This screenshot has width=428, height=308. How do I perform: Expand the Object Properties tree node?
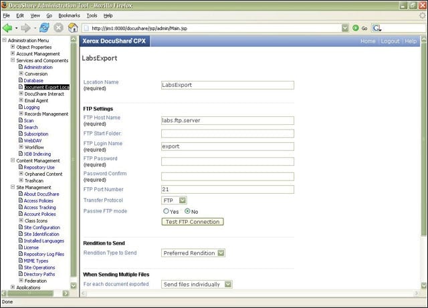pyautogui.click(x=13, y=47)
